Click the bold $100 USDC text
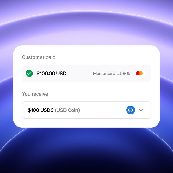 pos(41,110)
